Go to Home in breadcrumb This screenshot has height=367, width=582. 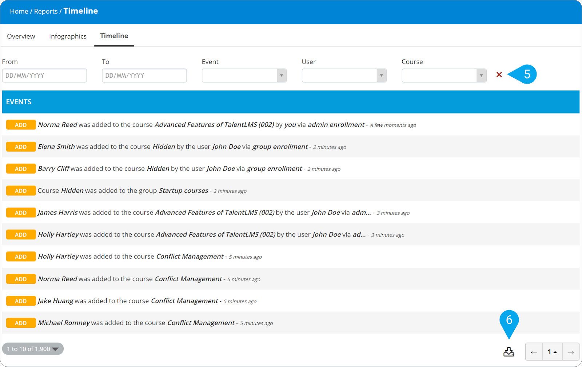click(x=19, y=11)
